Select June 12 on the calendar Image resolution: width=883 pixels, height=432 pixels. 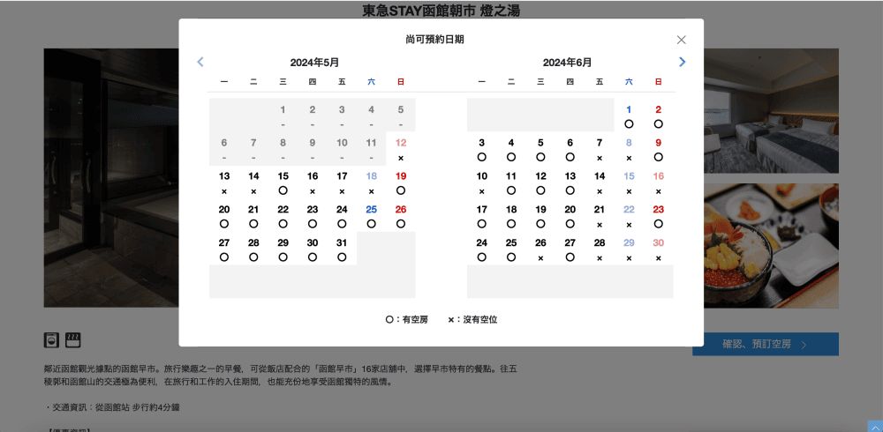[540, 182]
